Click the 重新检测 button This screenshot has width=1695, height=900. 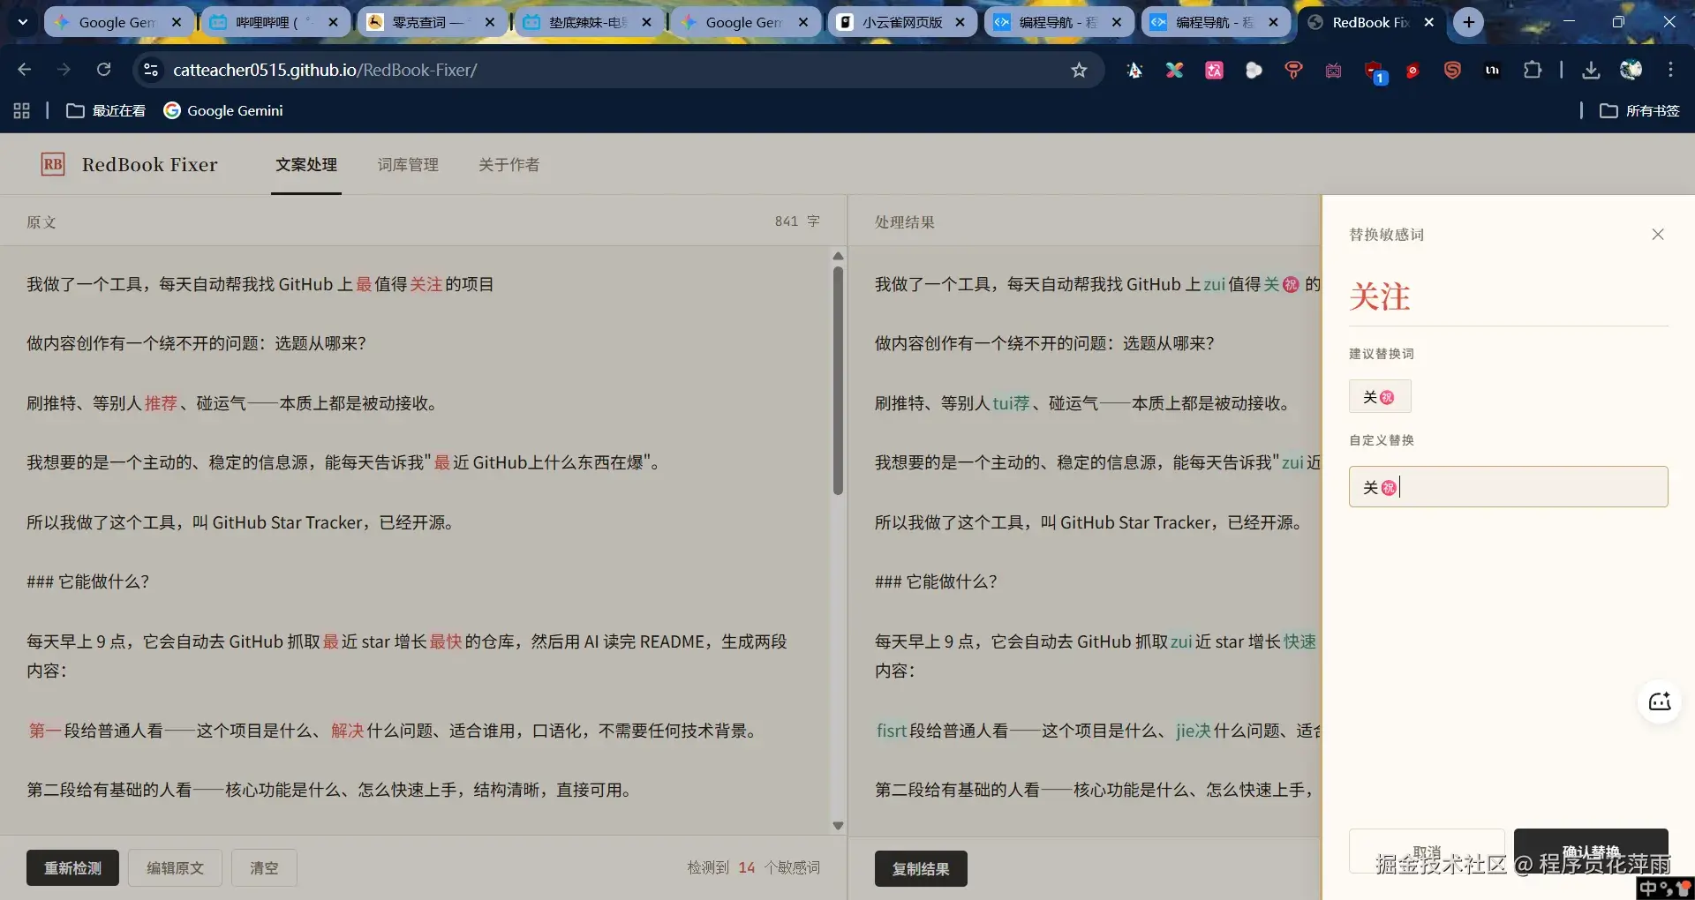(x=72, y=868)
